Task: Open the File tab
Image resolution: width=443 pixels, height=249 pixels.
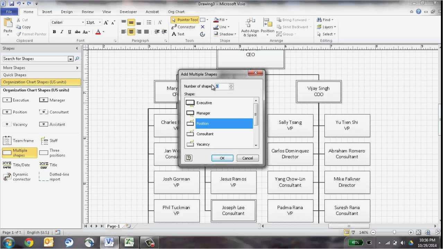Action: 9,12
